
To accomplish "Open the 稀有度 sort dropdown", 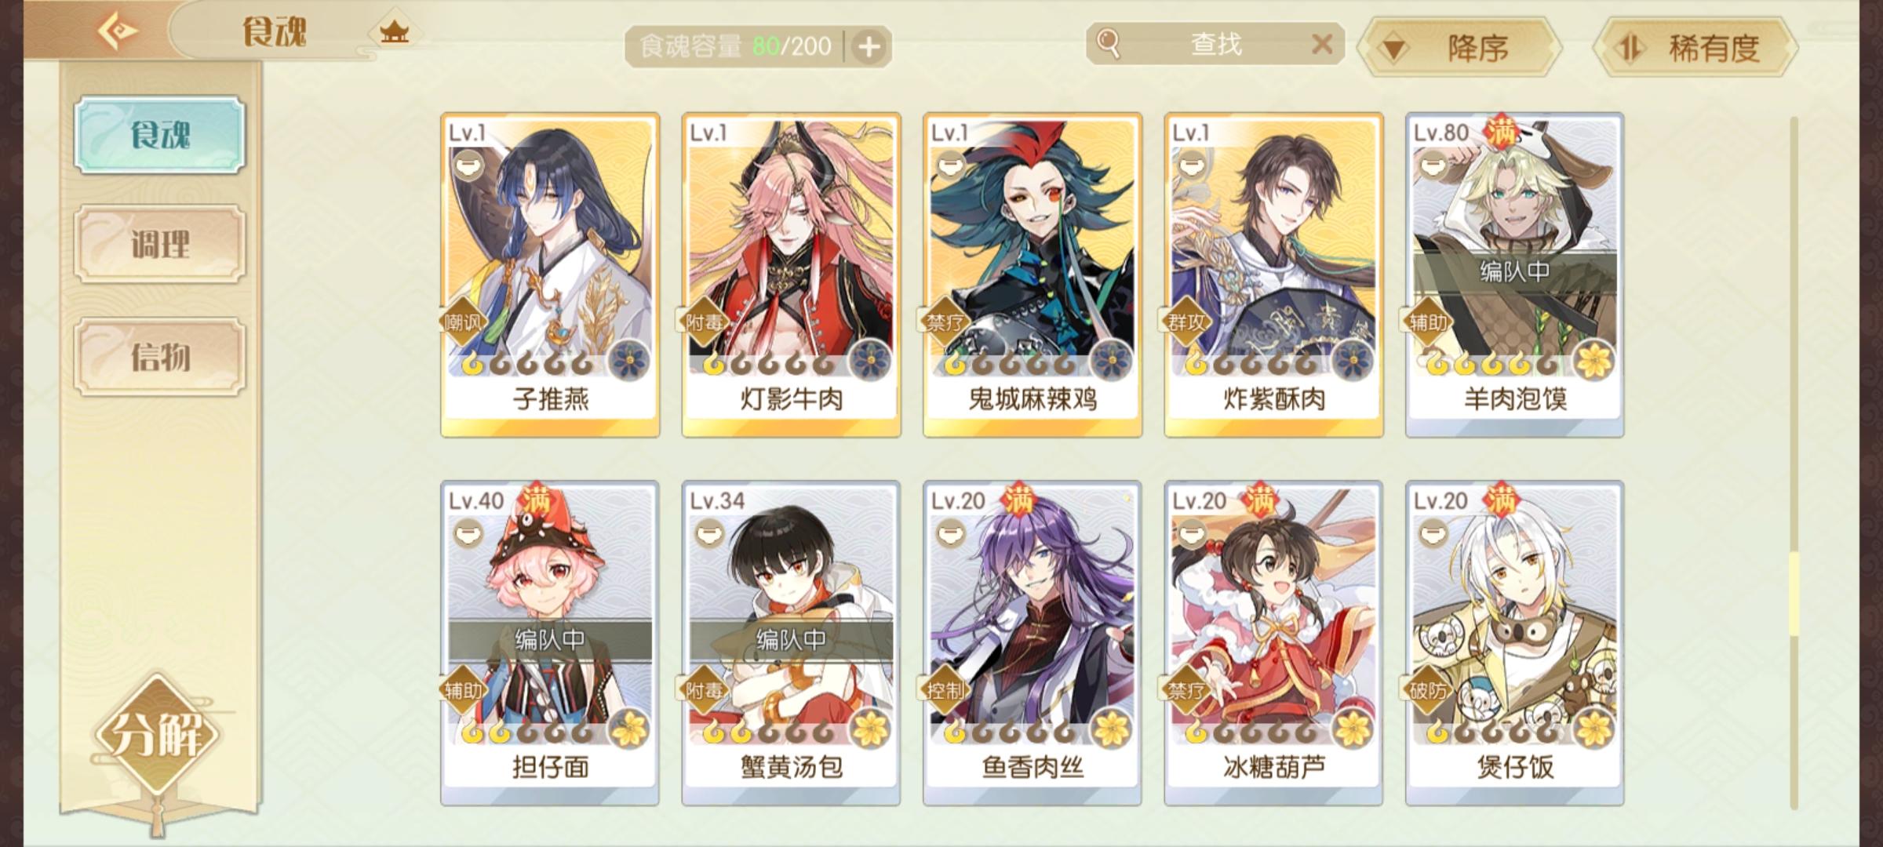I will point(1695,48).
